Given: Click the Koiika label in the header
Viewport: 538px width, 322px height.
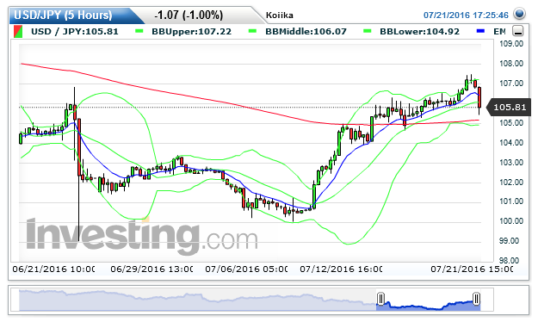Looking at the screenshot, I should (279, 15).
